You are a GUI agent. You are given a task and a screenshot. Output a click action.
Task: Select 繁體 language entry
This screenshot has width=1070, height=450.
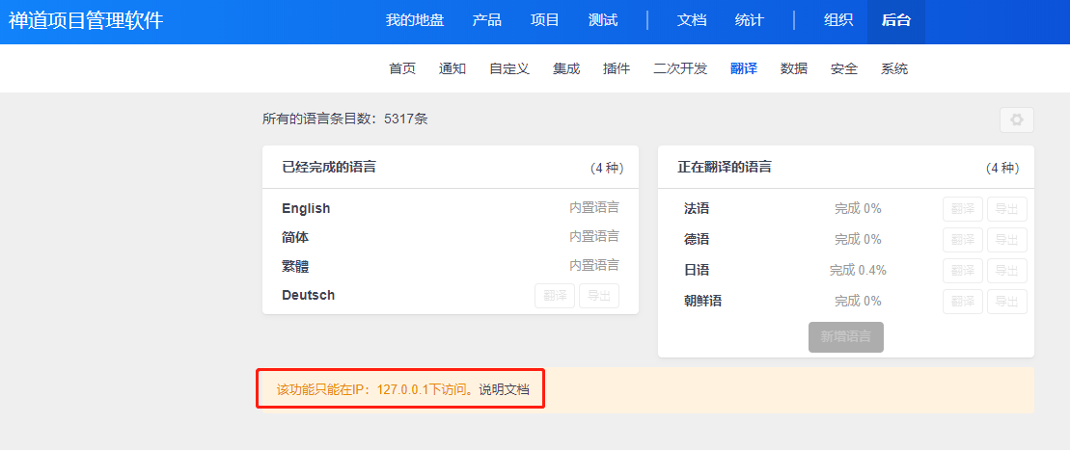pyautogui.click(x=295, y=266)
